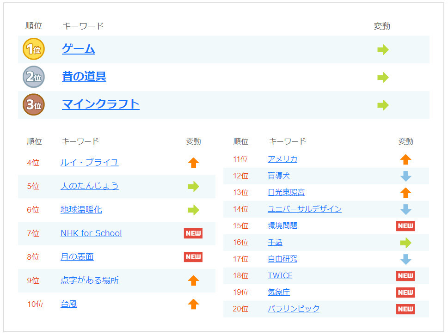Image resolution: width=448 pixels, height=335 pixels.
Task: Click the green arrow in the 手話 row
Action: pos(406,243)
